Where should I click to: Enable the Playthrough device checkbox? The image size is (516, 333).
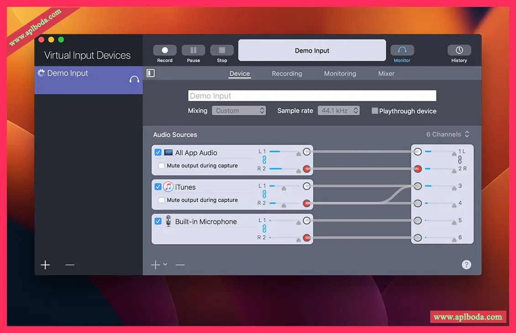pos(375,111)
